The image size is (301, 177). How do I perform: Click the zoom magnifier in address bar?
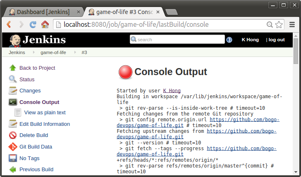(270, 24)
